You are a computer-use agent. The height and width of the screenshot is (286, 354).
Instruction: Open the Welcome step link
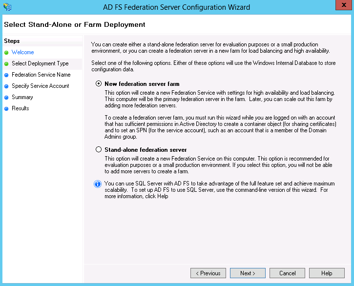coord(23,52)
